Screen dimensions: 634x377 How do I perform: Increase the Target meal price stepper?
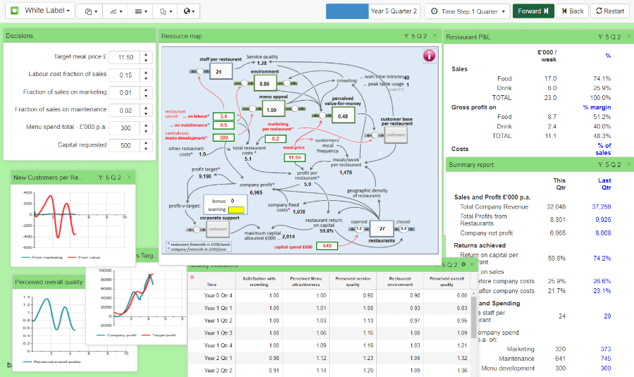click(145, 54)
